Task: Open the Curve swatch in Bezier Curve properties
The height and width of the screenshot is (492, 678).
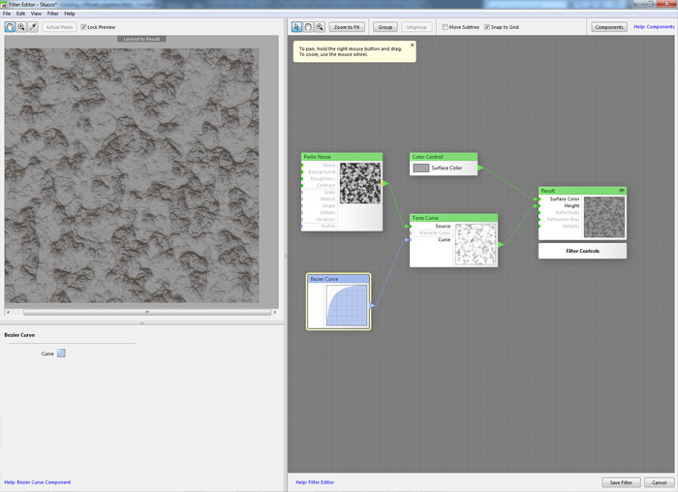Action: click(61, 354)
